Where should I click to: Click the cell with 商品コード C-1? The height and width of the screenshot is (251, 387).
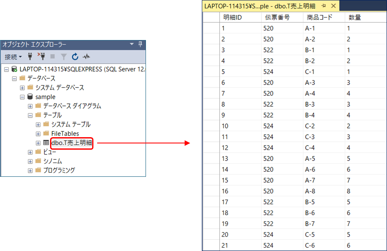tap(324, 72)
